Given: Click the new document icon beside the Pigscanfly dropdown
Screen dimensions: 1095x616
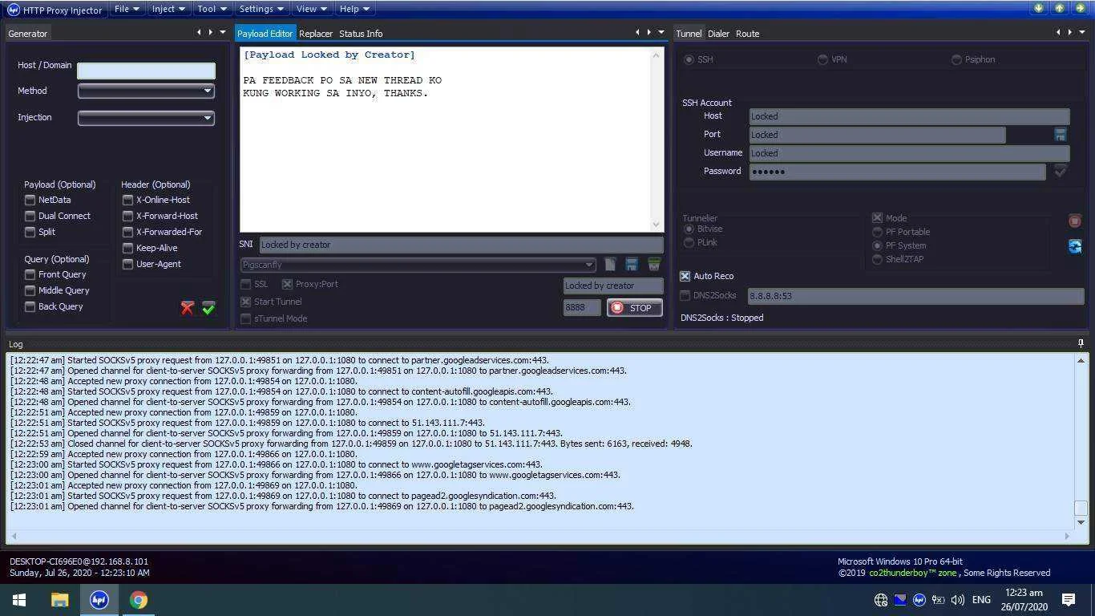Looking at the screenshot, I should pos(610,265).
